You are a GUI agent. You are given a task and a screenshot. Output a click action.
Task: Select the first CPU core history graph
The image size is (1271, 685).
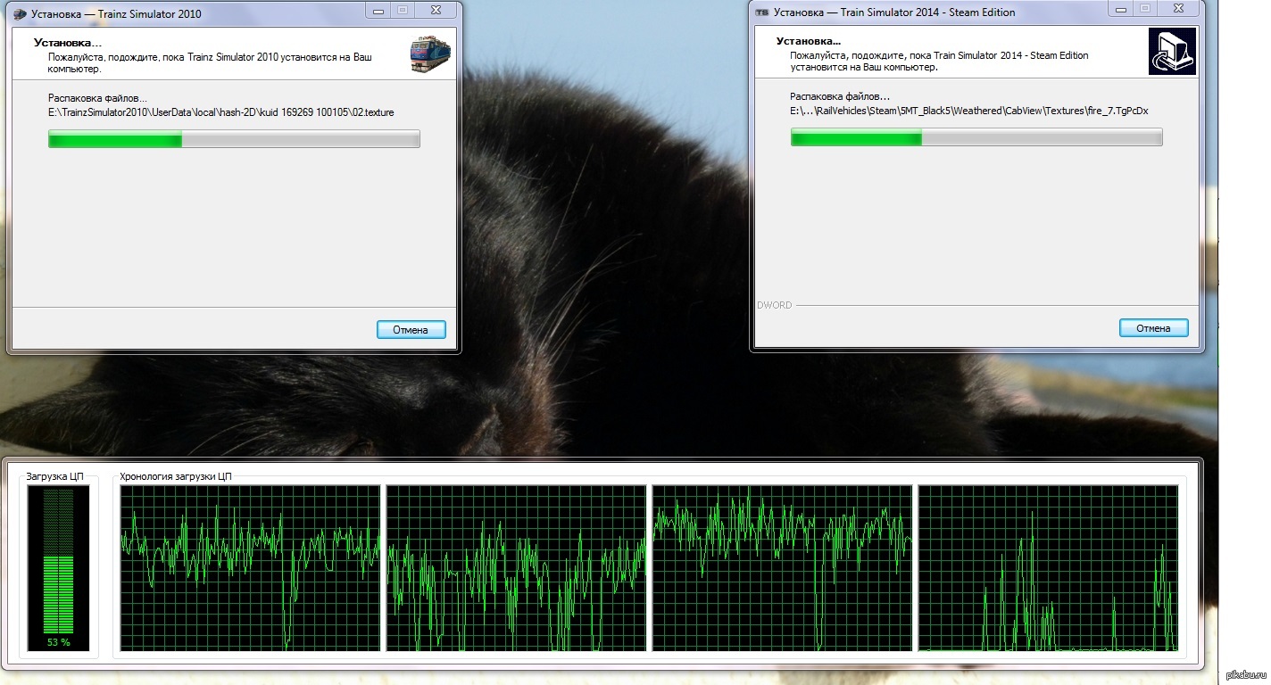(250, 568)
